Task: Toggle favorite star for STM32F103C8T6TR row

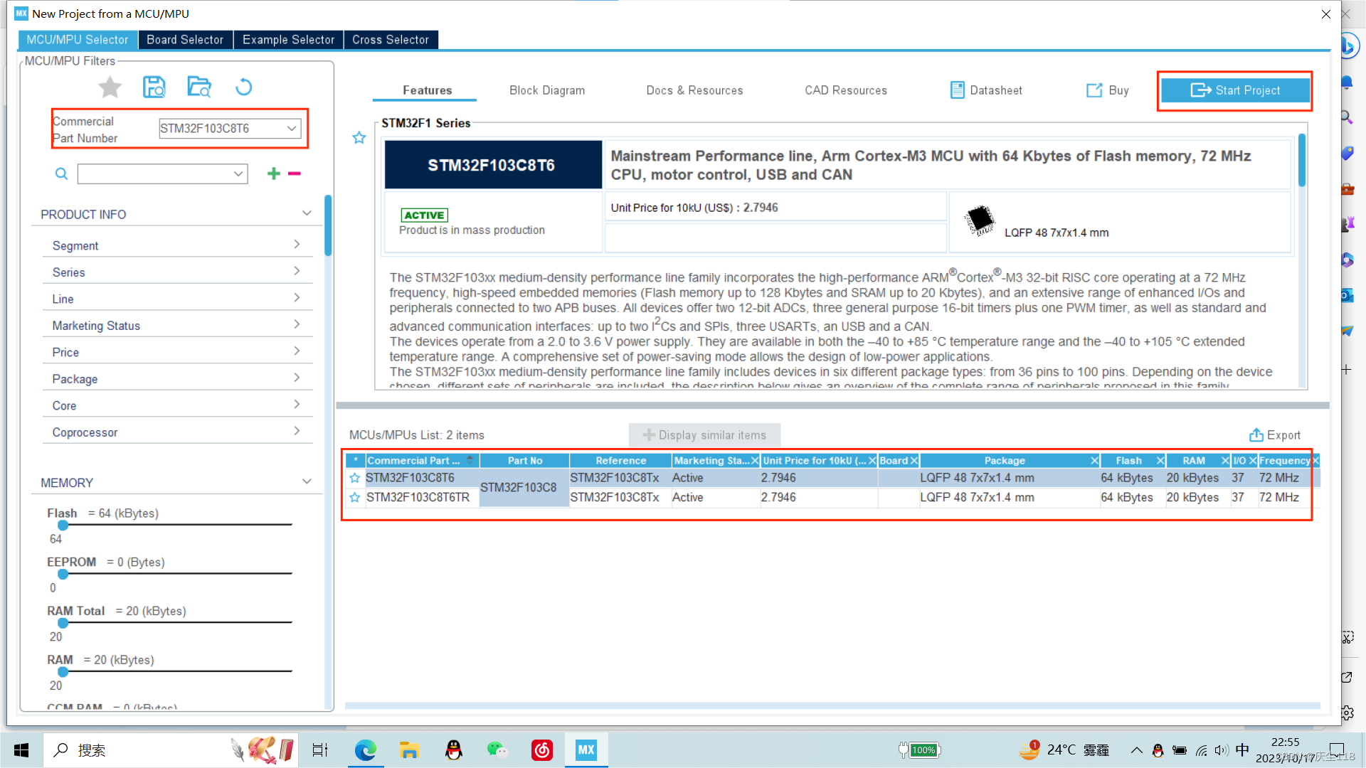Action: click(x=355, y=498)
